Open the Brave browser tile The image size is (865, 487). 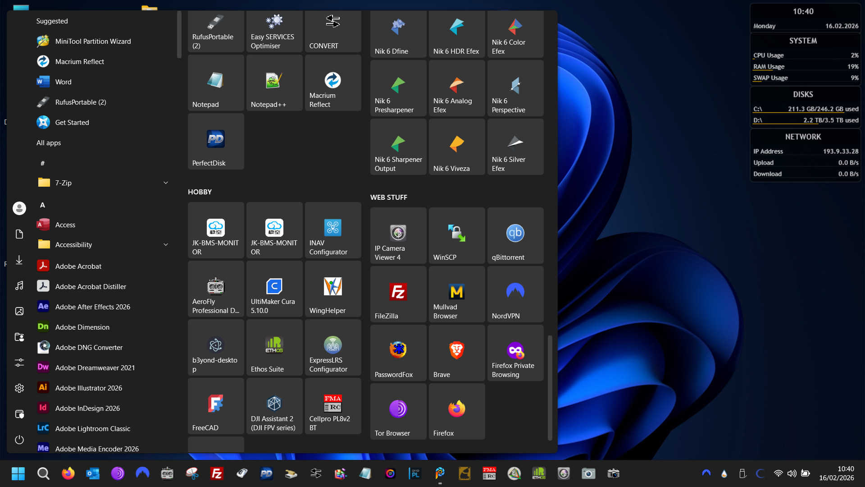coord(456,353)
